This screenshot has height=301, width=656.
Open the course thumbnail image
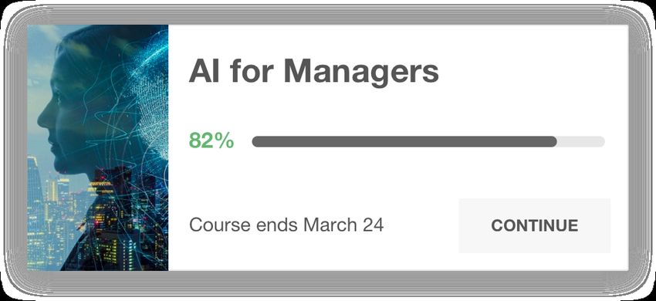point(98,147)
